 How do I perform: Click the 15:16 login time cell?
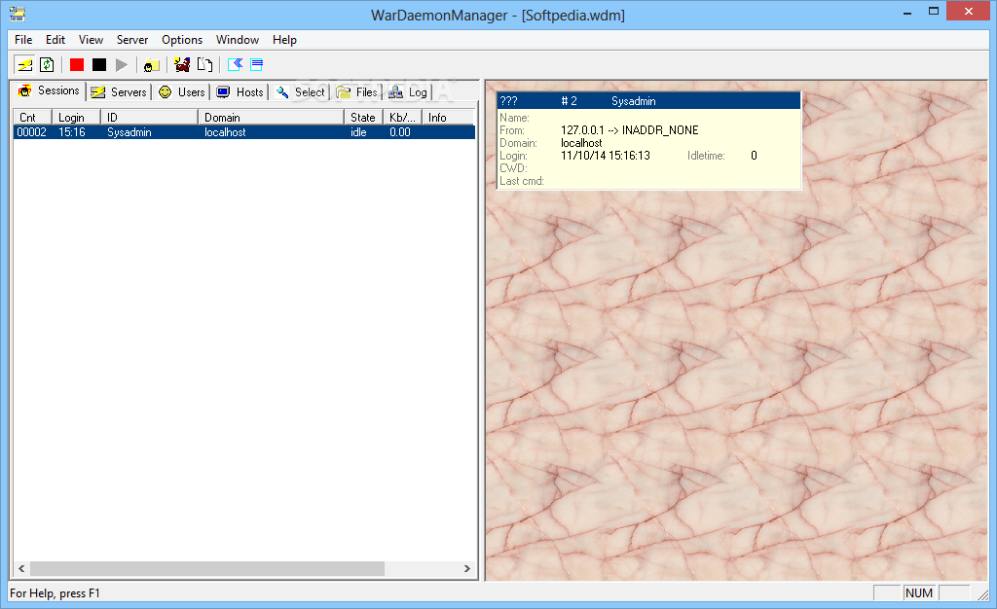tap(72, 132)
